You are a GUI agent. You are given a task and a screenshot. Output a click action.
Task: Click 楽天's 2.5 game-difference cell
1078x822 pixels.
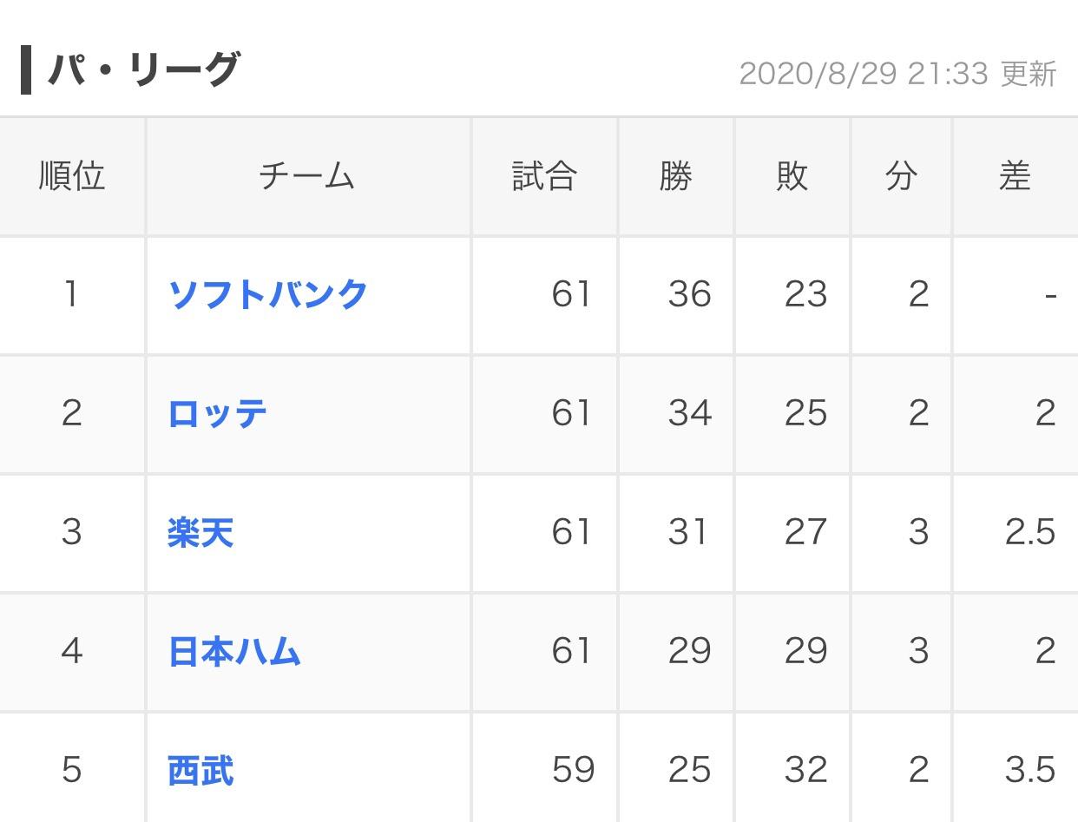click(x=1029, y=532)
